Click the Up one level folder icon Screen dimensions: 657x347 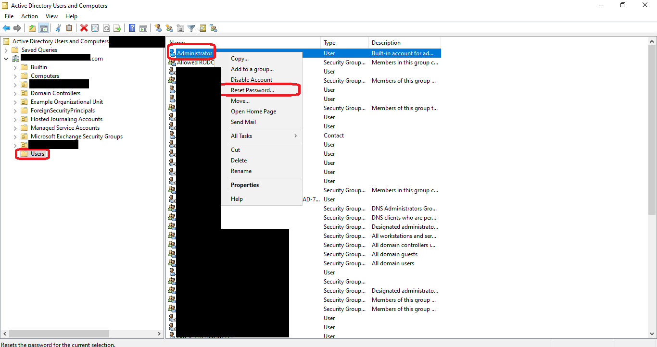32,28
